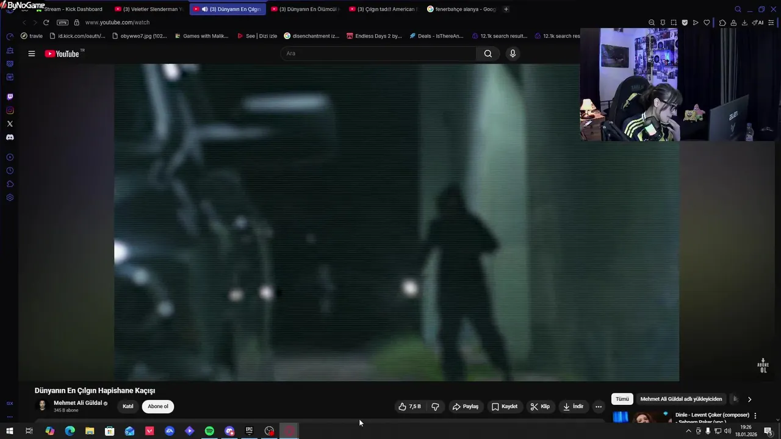This screenshot has width=781, height=439.
Task: Open the AI assistant button in toolbar
Action: [x=758, y=23]
